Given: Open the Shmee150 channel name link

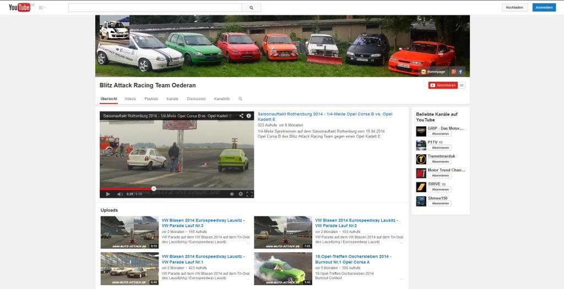Looking at the screenshot, I should click(x=437, y=198).
